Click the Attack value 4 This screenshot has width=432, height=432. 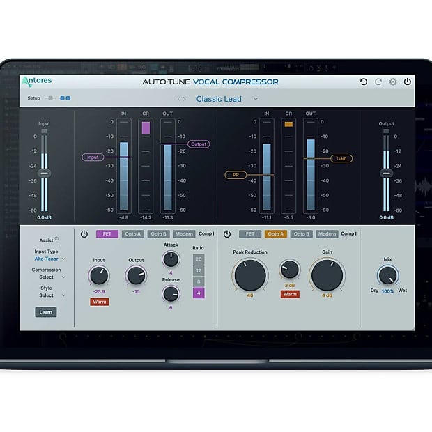pyautogui.click(x=171, y=273)
